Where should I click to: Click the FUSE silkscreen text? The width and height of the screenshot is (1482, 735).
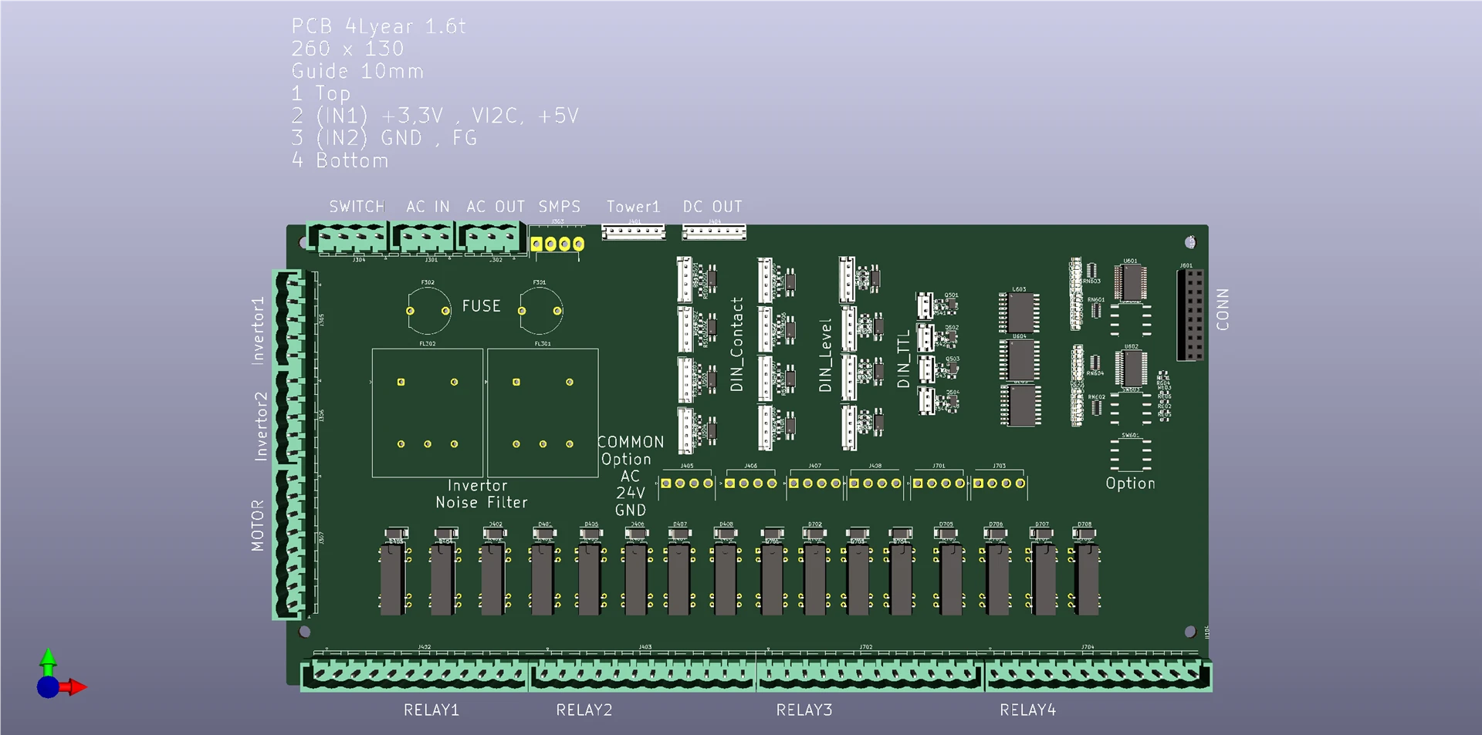click(482, 306)
